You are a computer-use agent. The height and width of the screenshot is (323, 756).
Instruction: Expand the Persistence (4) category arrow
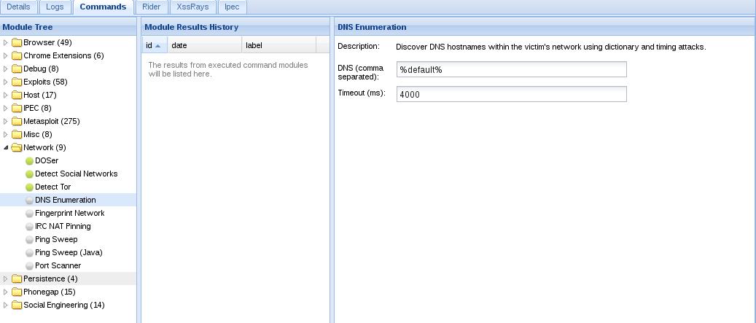click(x=6, y=279)
